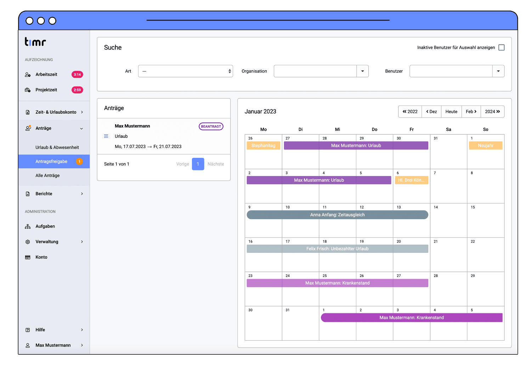Viewport: 531px width, 376px height.
Task: Click the Heute button
Action: 451,112
